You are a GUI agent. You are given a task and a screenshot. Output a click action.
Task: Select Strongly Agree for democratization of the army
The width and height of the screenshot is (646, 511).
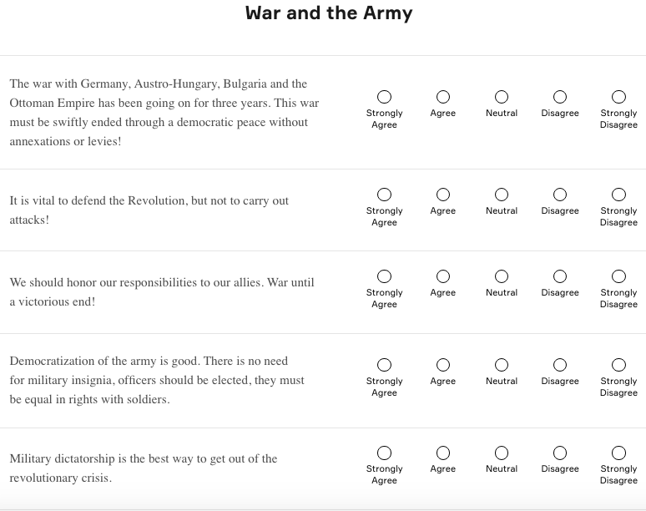(384, 365)
